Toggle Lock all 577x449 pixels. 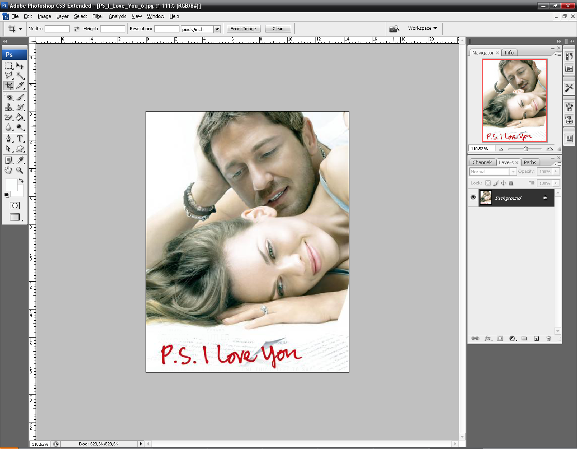coord(511,183)
